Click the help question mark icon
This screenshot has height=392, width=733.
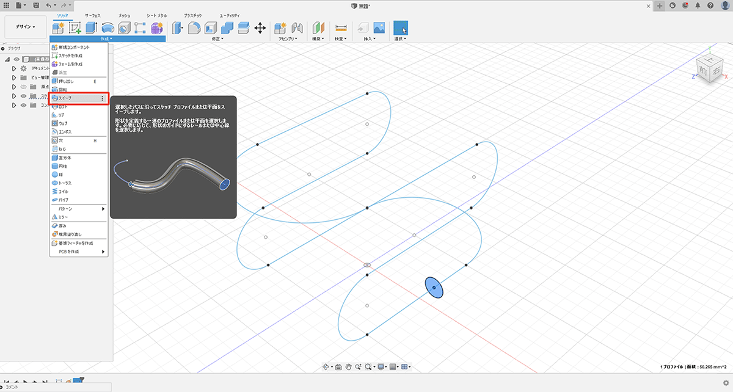(710, 5)
